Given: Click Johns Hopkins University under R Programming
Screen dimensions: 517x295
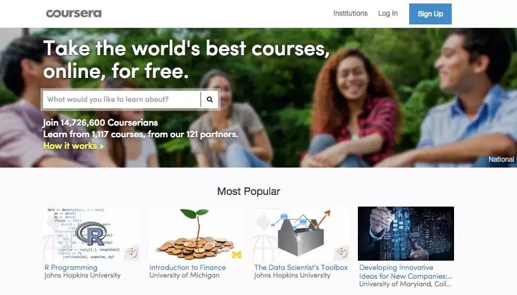Looking at the screenshot, I should click(x=82, y=275).
